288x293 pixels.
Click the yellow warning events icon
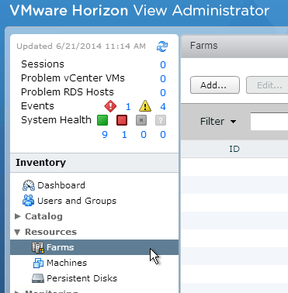point(145,106)
